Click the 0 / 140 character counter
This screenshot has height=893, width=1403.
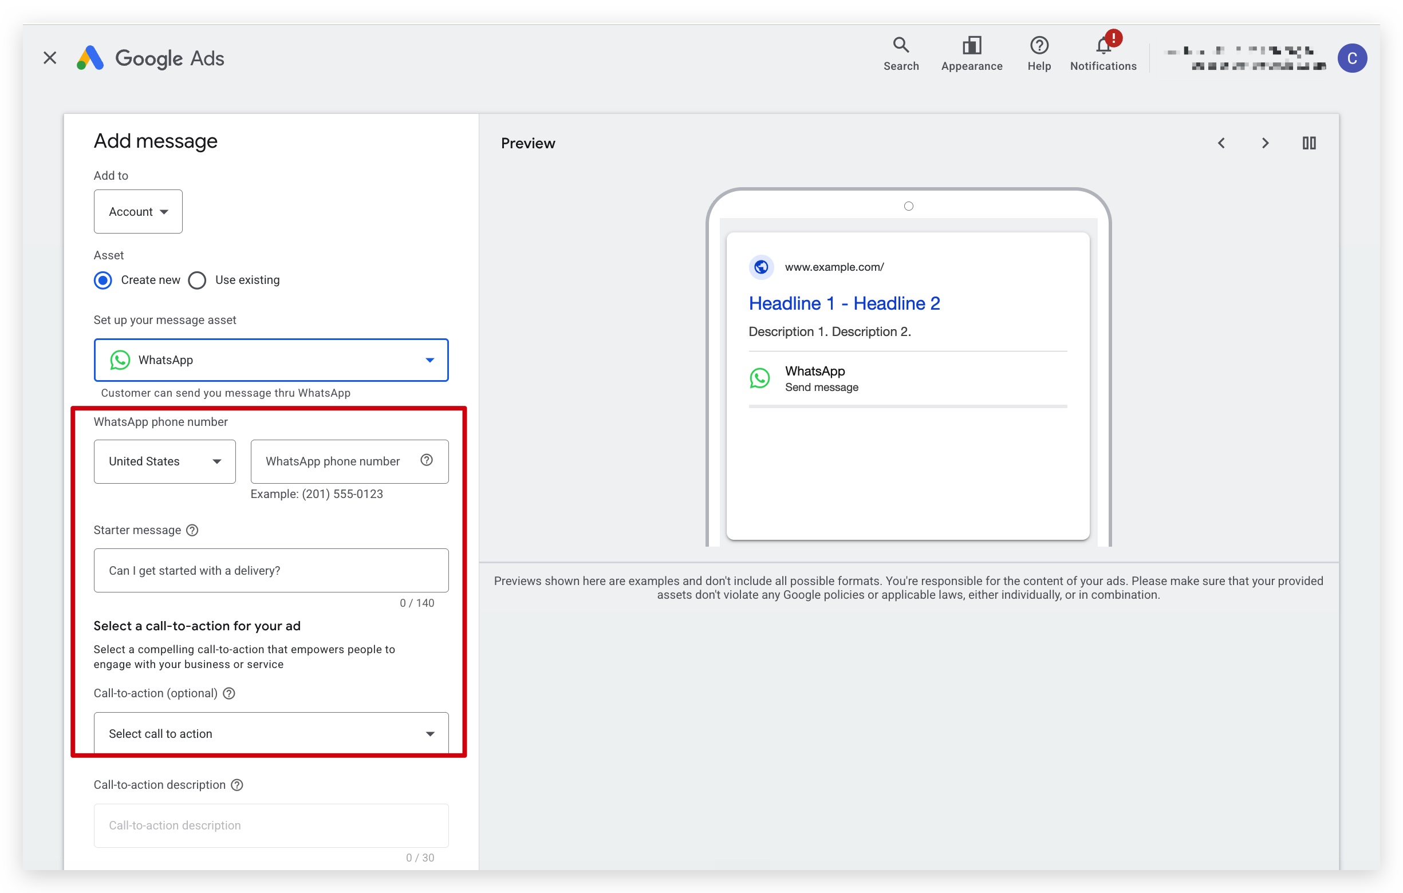pos(416,603)
